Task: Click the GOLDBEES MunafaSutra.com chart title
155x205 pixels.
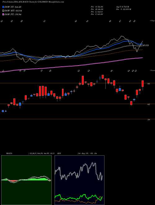Action: 33,2
